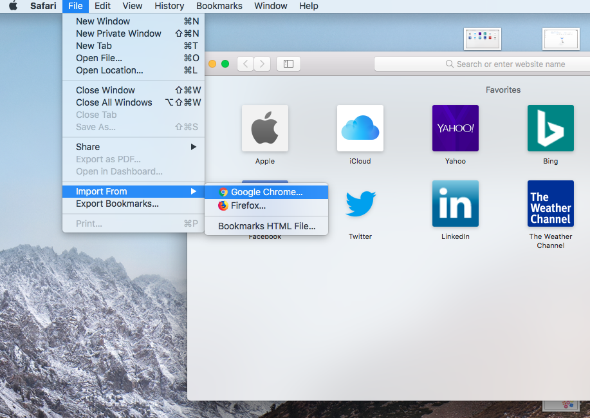The image size is (590, 418).
Task: Go back with the back arrow button
Action: (x=245, y=64)
